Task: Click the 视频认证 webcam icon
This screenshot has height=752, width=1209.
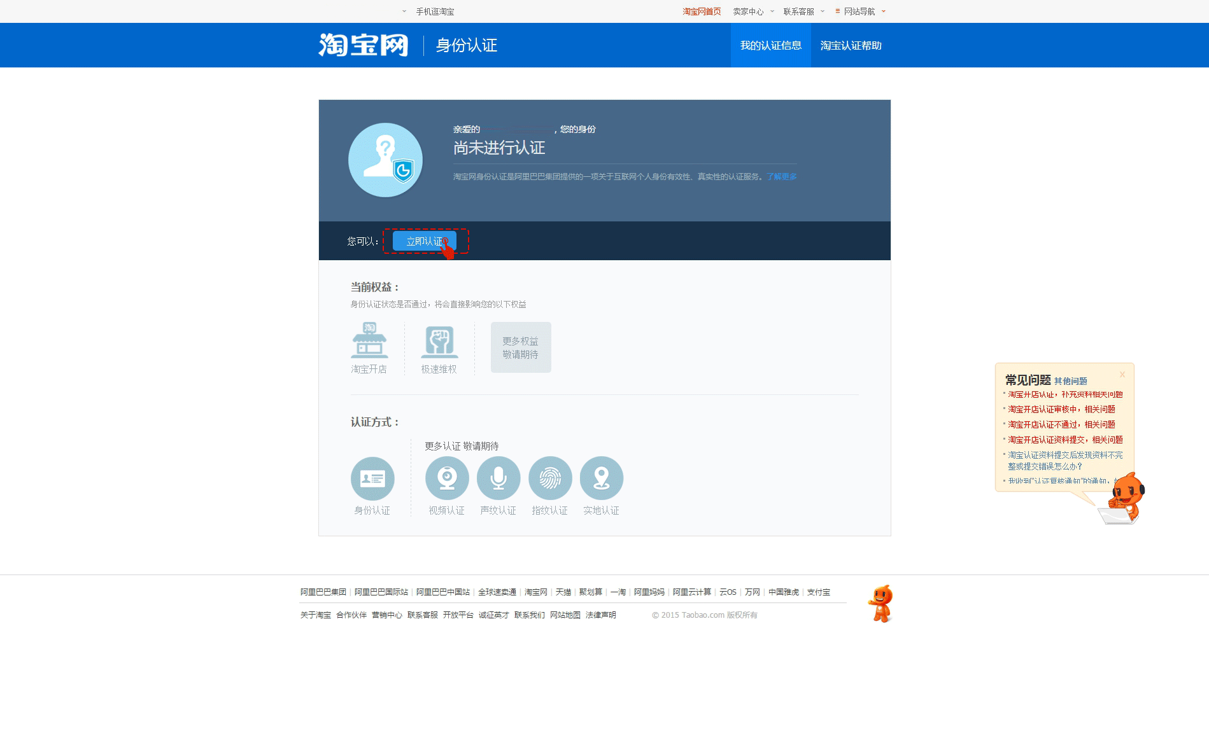Action: (447, 478)
